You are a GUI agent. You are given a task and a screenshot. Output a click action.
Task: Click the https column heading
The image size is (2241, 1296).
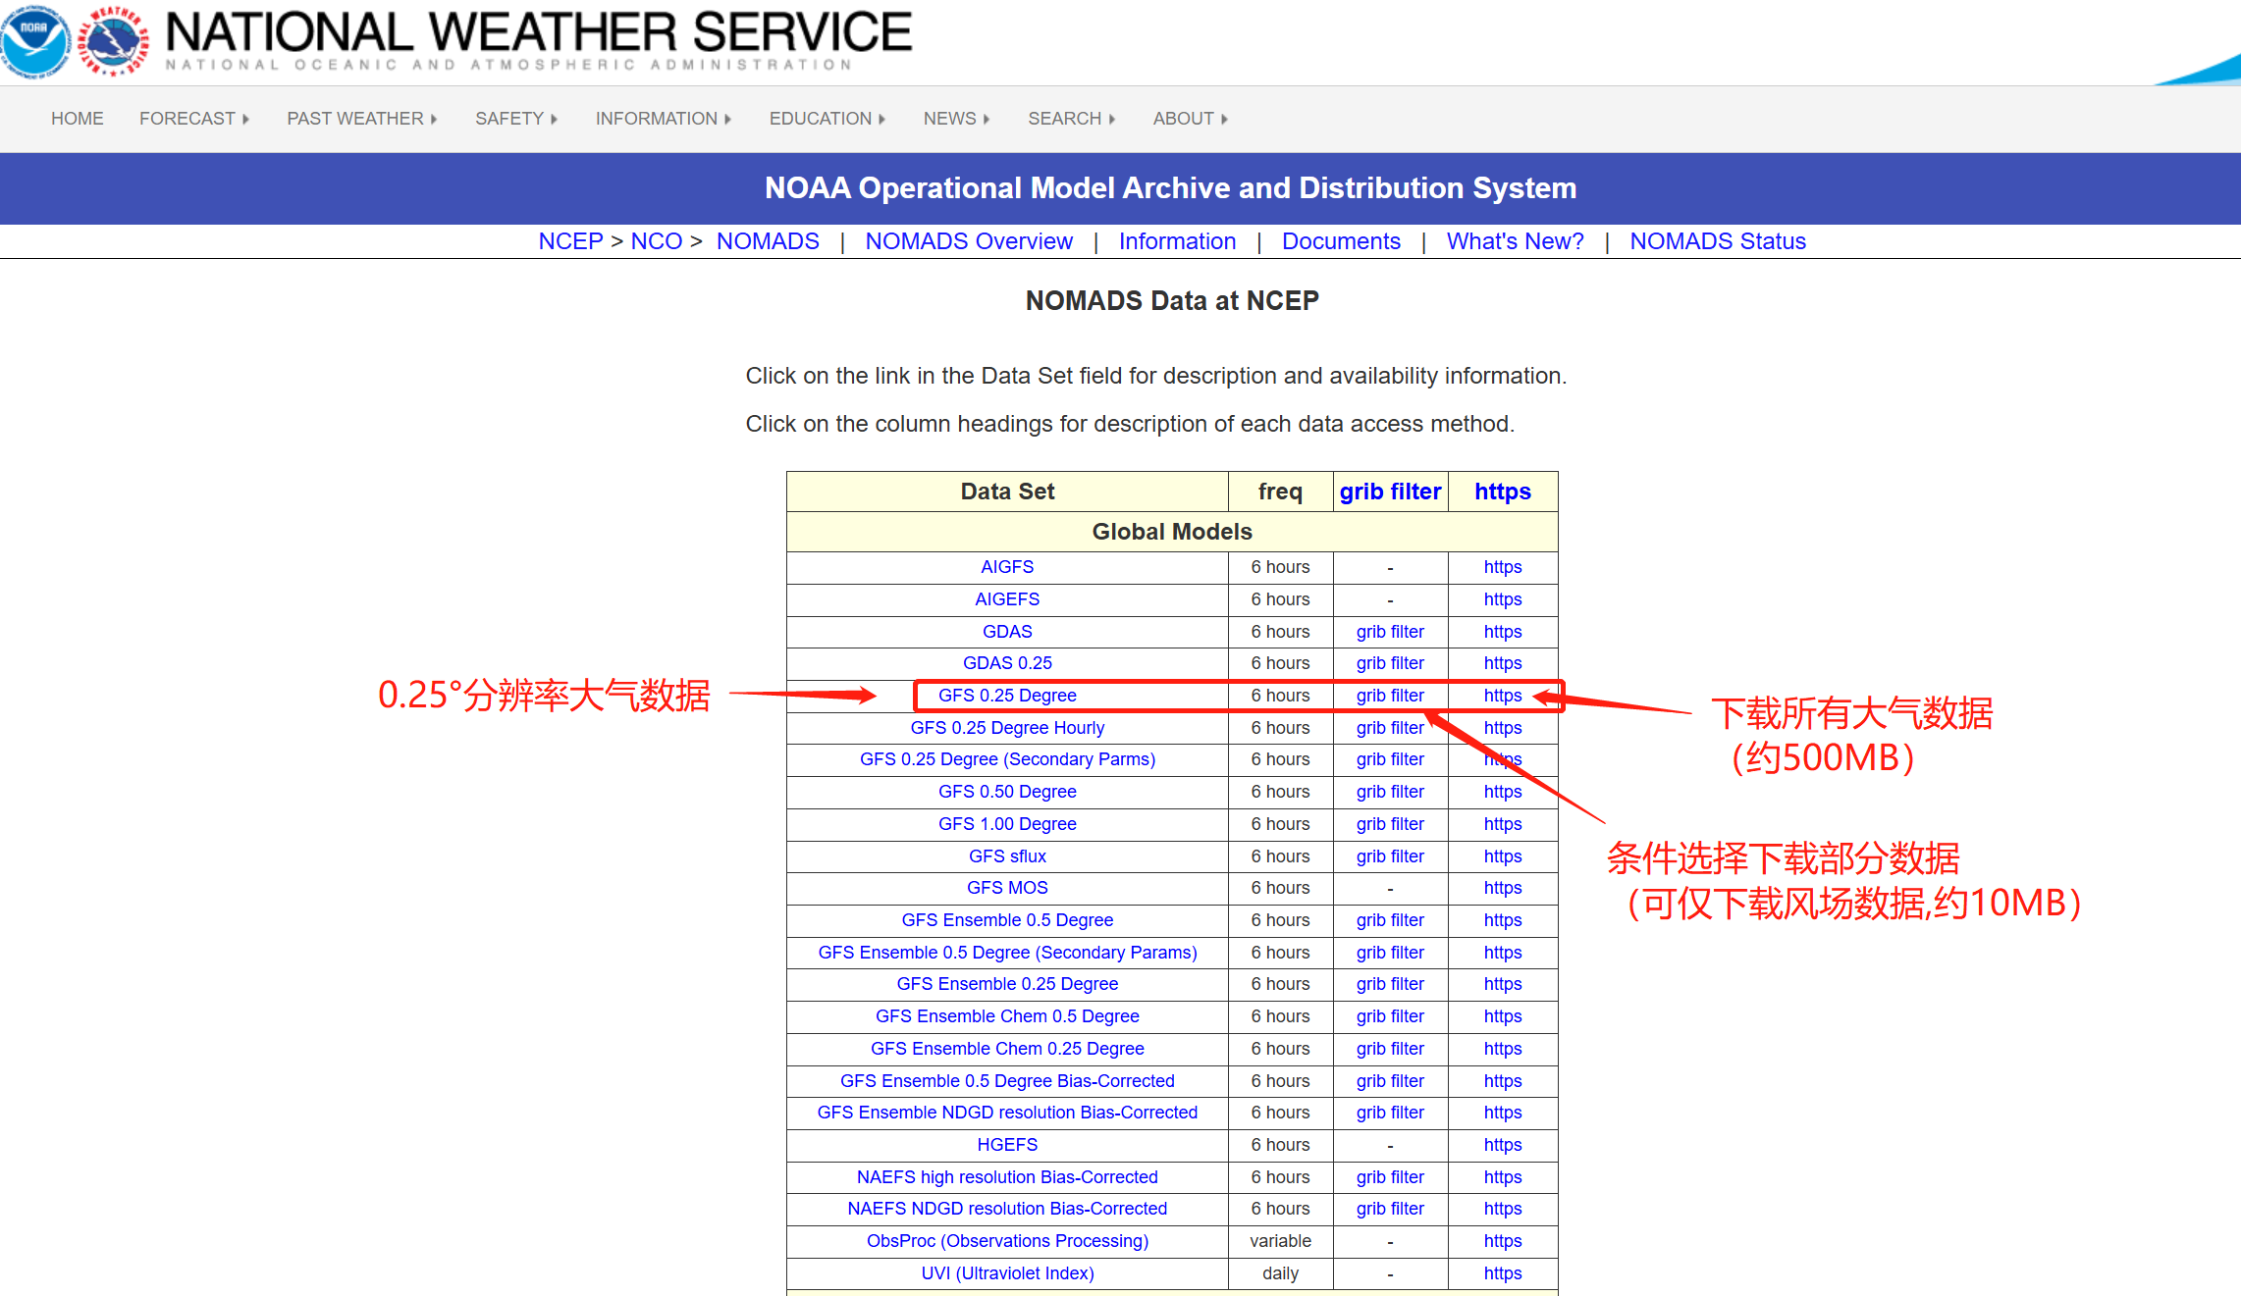(1503, 492)
